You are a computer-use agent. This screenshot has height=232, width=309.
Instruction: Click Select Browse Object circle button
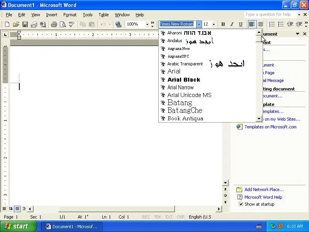pos(225,196)
